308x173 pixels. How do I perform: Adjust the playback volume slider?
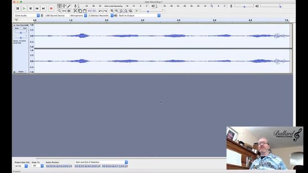(270, 7)
